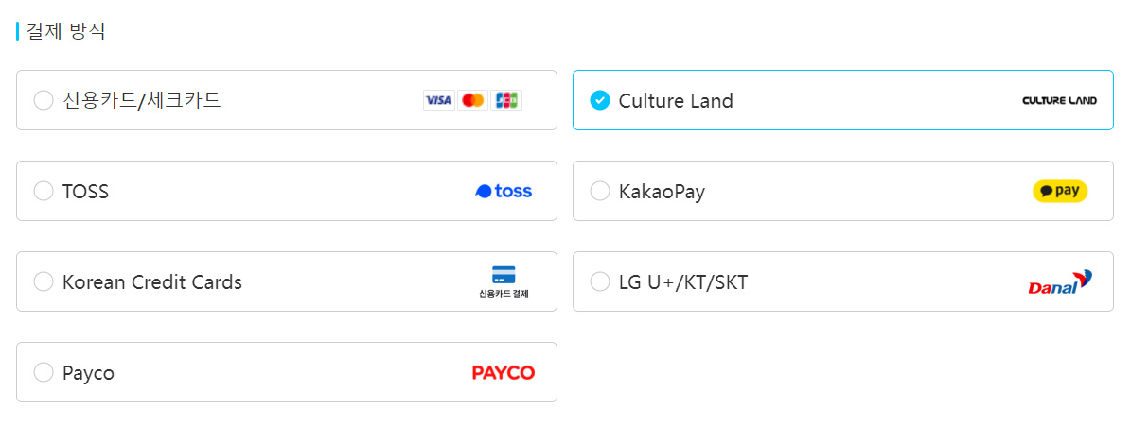
Task: Click the Culture Land brand logo
Action: coord(1059,100)
